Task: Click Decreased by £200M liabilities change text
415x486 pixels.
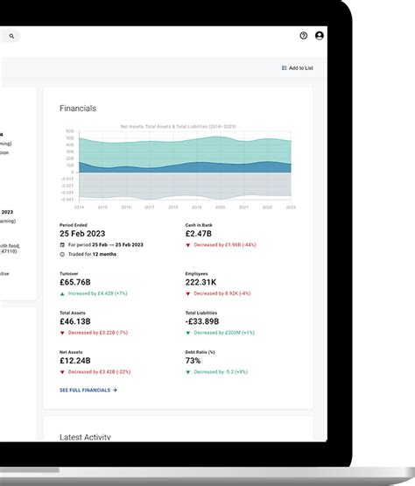Action: coord(224,333)
